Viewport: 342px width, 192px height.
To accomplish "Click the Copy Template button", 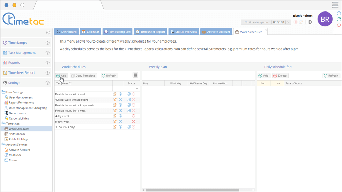I will click(83, 76).
